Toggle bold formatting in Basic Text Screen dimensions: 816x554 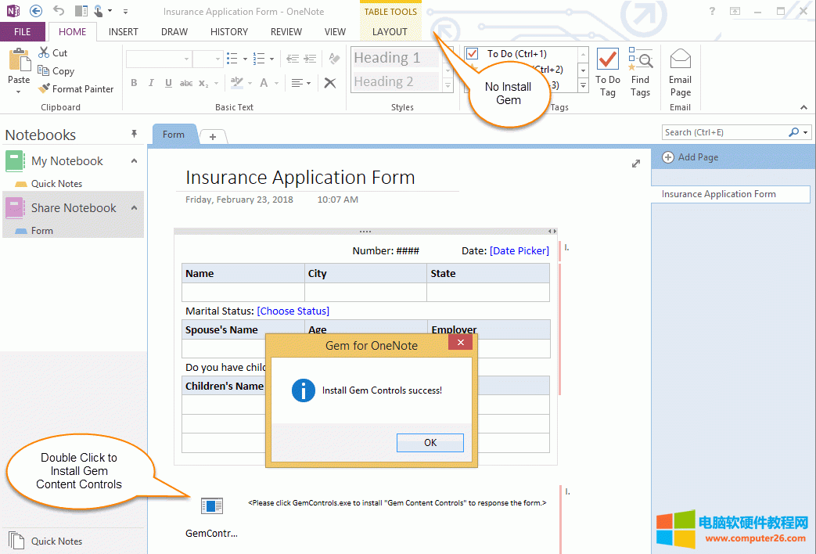pyautogui.click(x=134, y=83)
